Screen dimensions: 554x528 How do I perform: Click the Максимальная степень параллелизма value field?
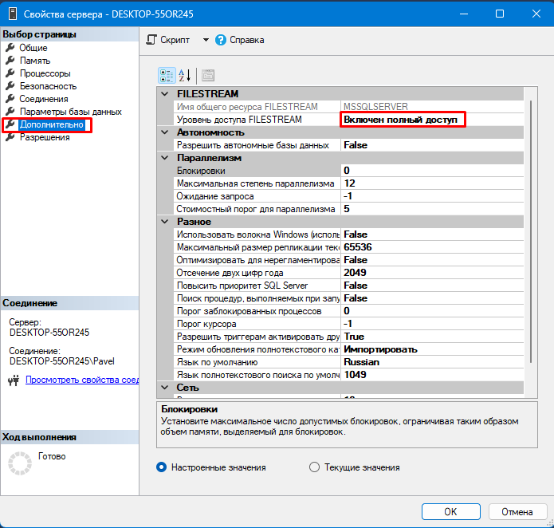coord(430,183)
